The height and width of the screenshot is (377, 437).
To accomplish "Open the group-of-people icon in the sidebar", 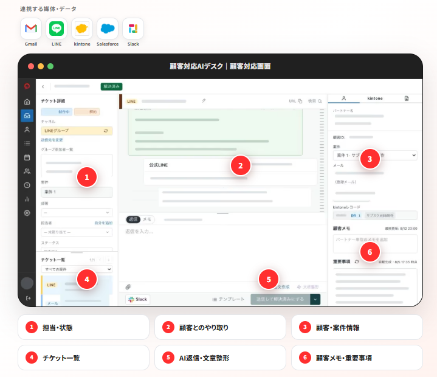I will [27, 171].
